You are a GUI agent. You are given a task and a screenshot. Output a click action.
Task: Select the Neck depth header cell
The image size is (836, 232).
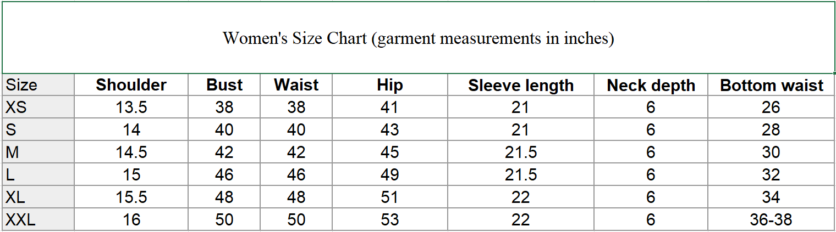pos(651,85)
